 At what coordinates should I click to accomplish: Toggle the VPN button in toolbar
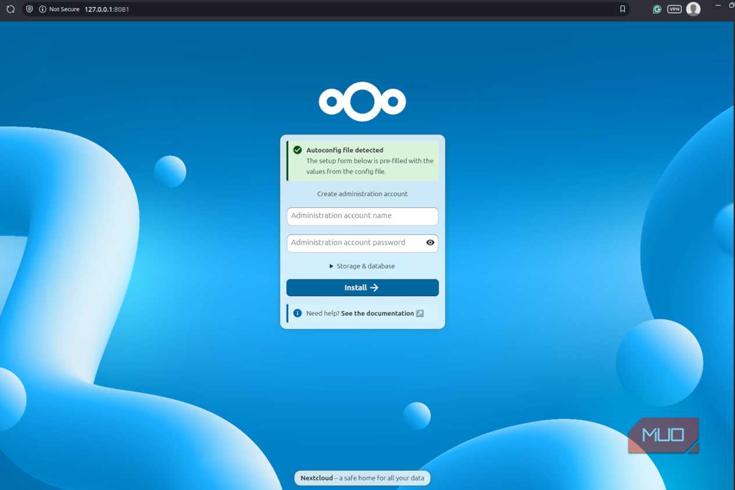674,9
